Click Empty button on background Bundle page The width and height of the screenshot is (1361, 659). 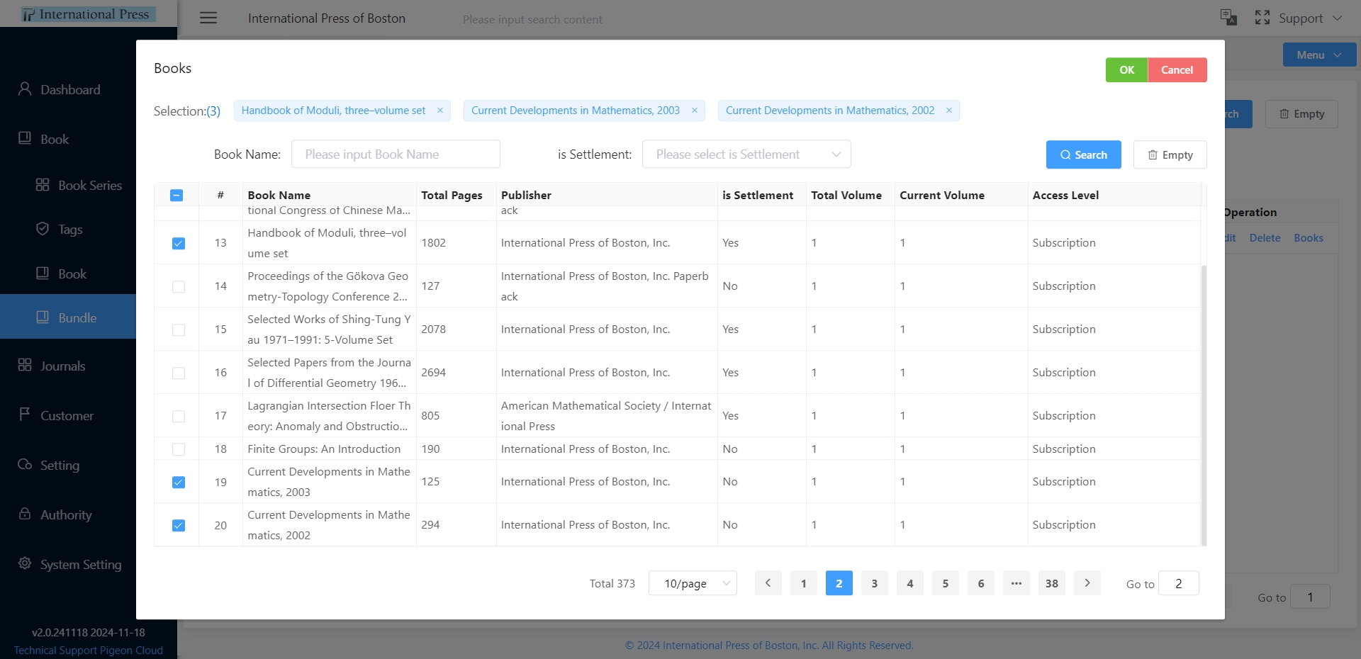[x=1301, y=114]
